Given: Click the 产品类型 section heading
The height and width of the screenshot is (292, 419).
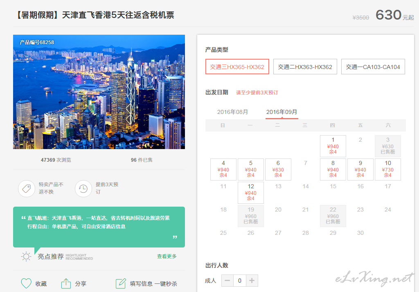Looking at the screenshot, I should (217, 49).
